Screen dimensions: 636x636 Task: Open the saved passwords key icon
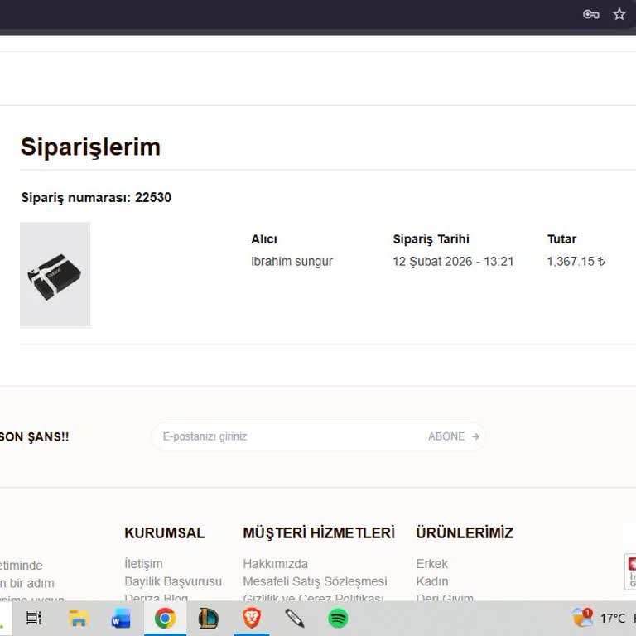tap(591, 14)
